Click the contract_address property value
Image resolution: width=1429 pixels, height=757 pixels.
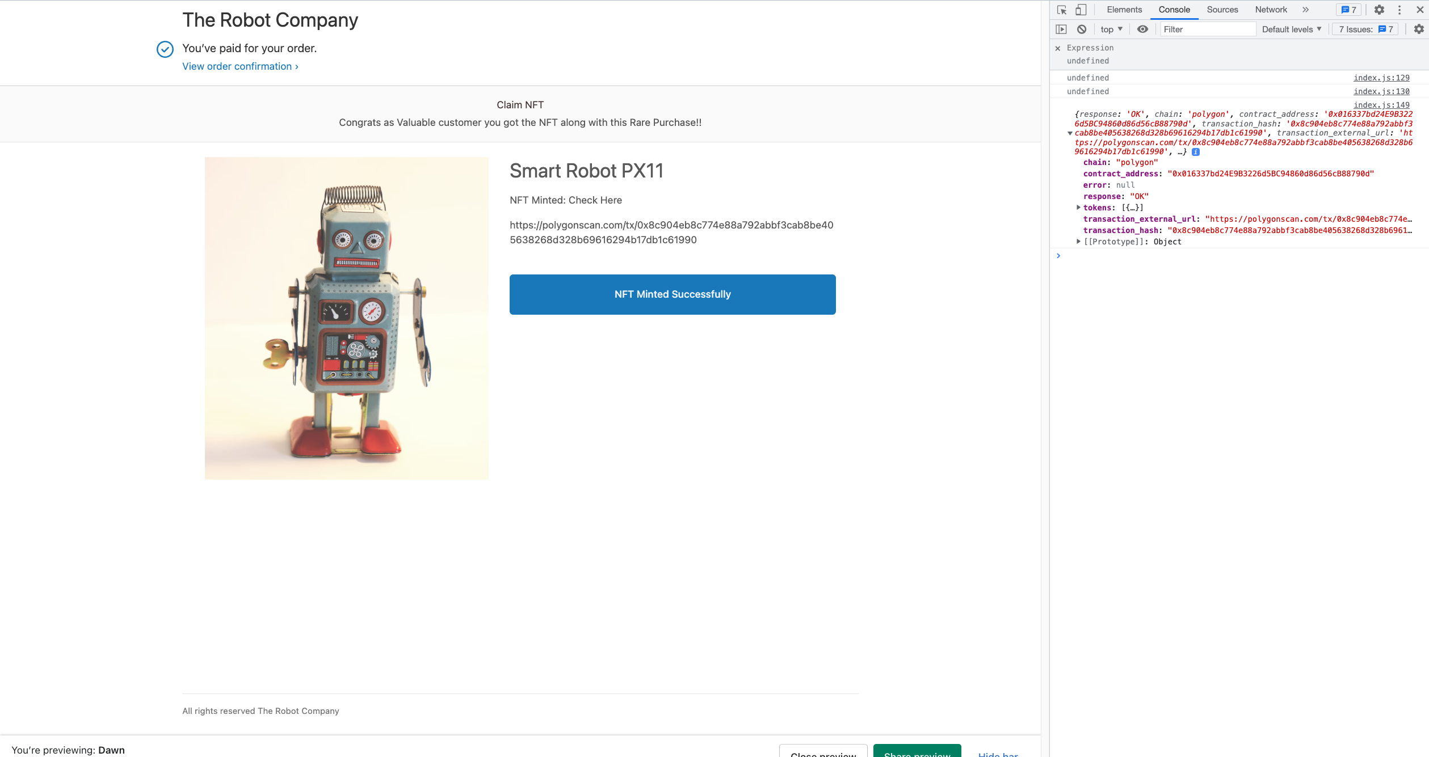point(1271,174)
